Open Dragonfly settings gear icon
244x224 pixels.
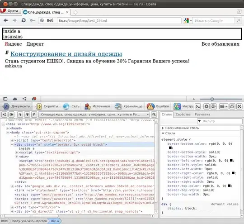tap(206, 106)
